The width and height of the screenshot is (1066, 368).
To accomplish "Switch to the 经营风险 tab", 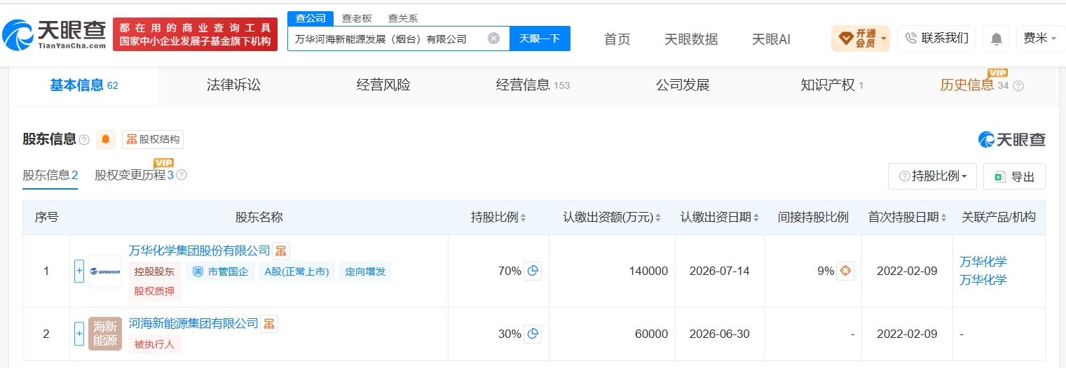I will (383, 85).
